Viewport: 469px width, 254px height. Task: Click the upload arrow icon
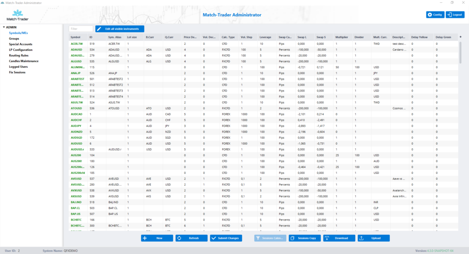(x=361, y=238)
